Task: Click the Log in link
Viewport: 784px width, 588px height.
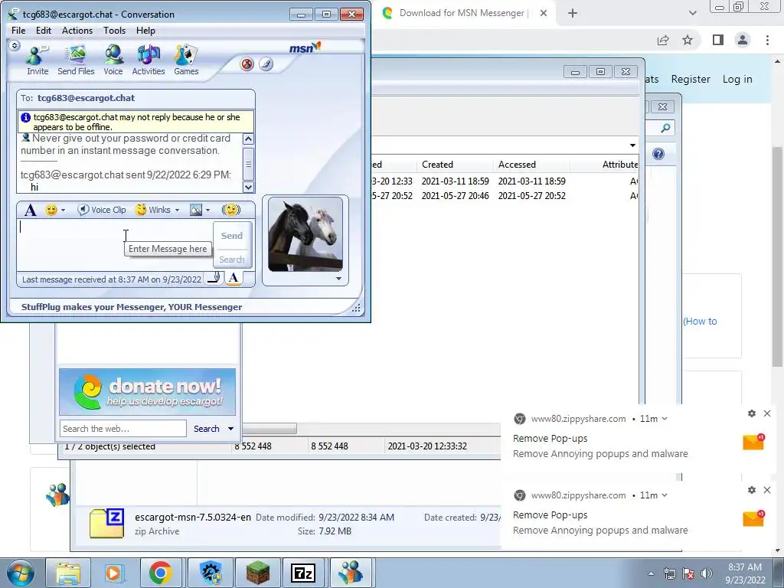Action: [x=737, y=79]
